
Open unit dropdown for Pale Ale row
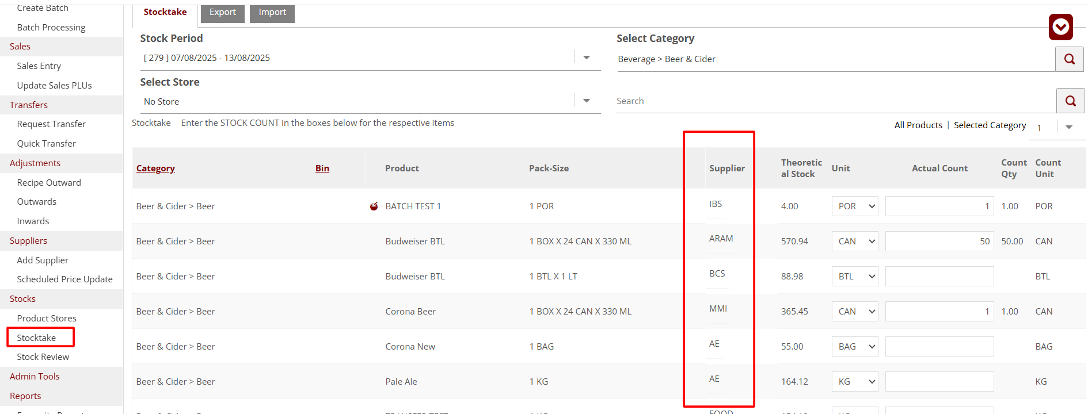[855, 382]
